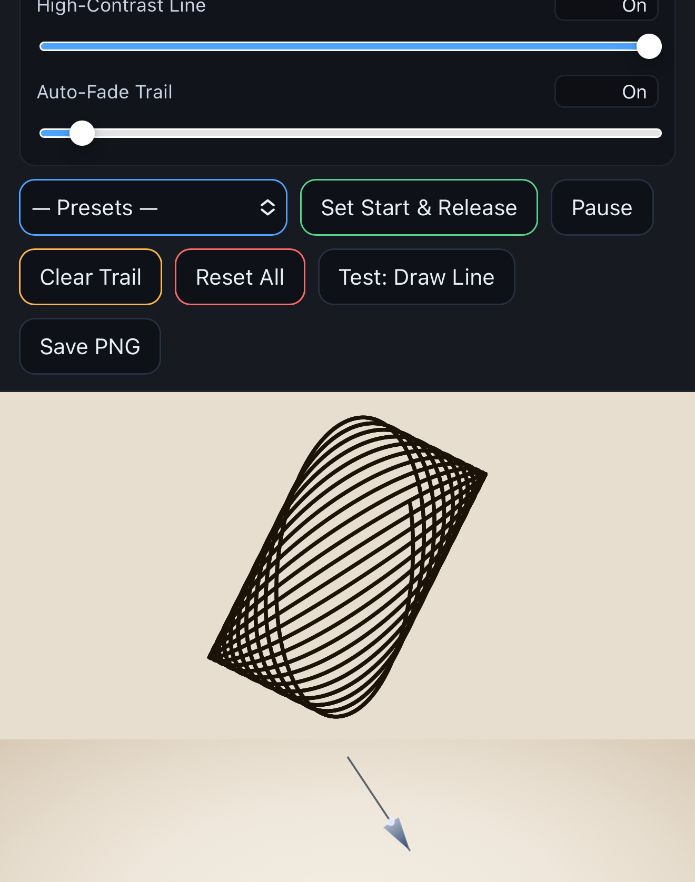The width and height of the screenshot is (695, 882).
Task: Save the drawing as PNG
Action: (x=90, y=346)
